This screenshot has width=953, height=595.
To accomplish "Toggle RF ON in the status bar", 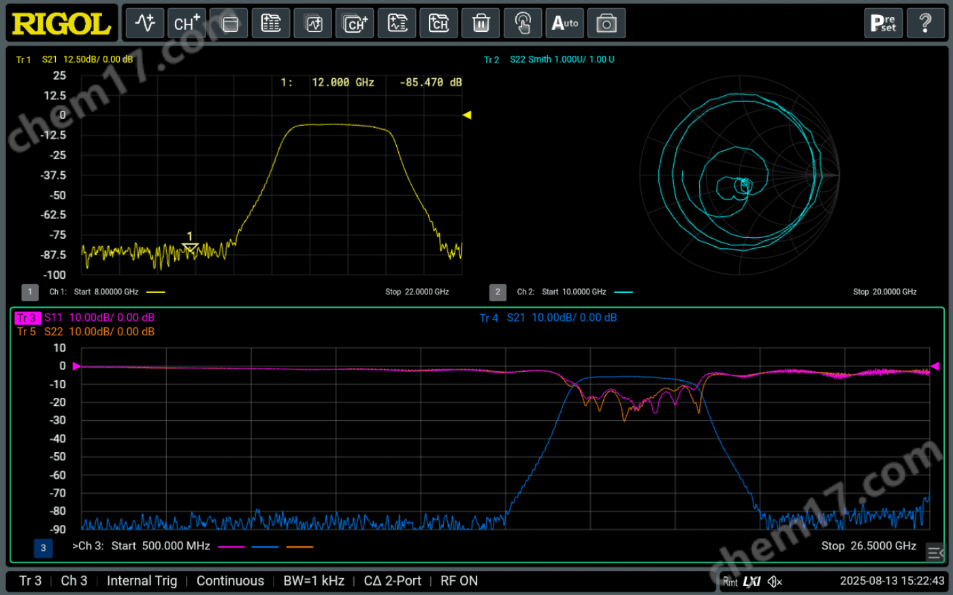I will (x=459, y=581).
